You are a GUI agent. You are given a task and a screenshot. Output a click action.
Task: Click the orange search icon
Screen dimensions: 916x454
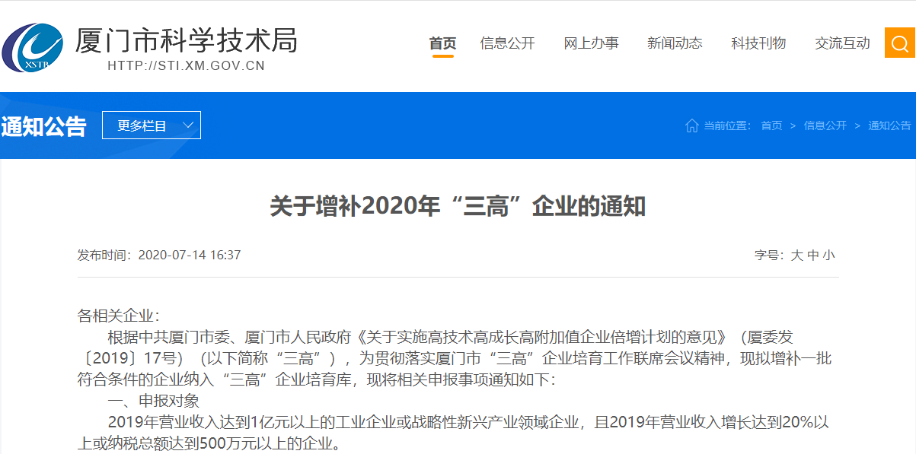900,43
